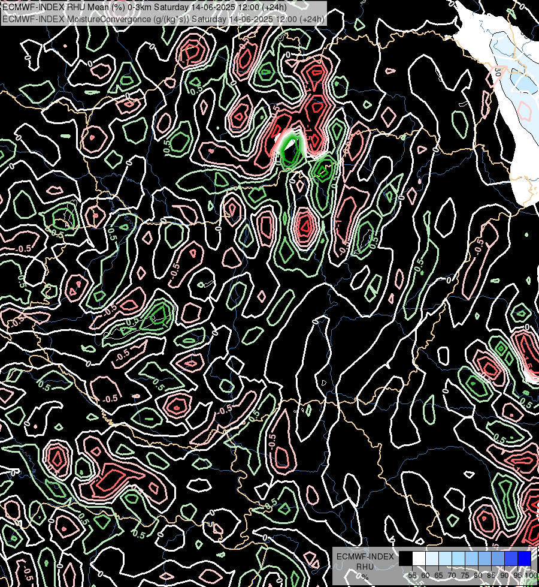
Task: Click the white 55–60% legend swatch
Action: click(419, 559)
